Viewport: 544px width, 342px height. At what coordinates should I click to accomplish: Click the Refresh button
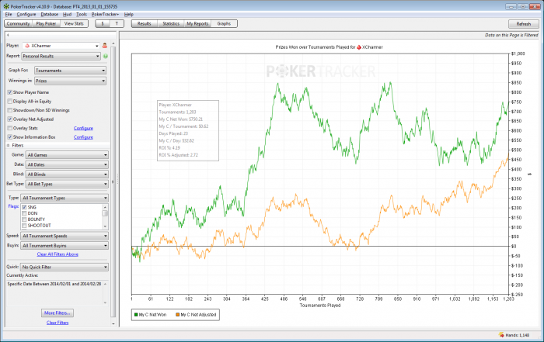[524, 24]
